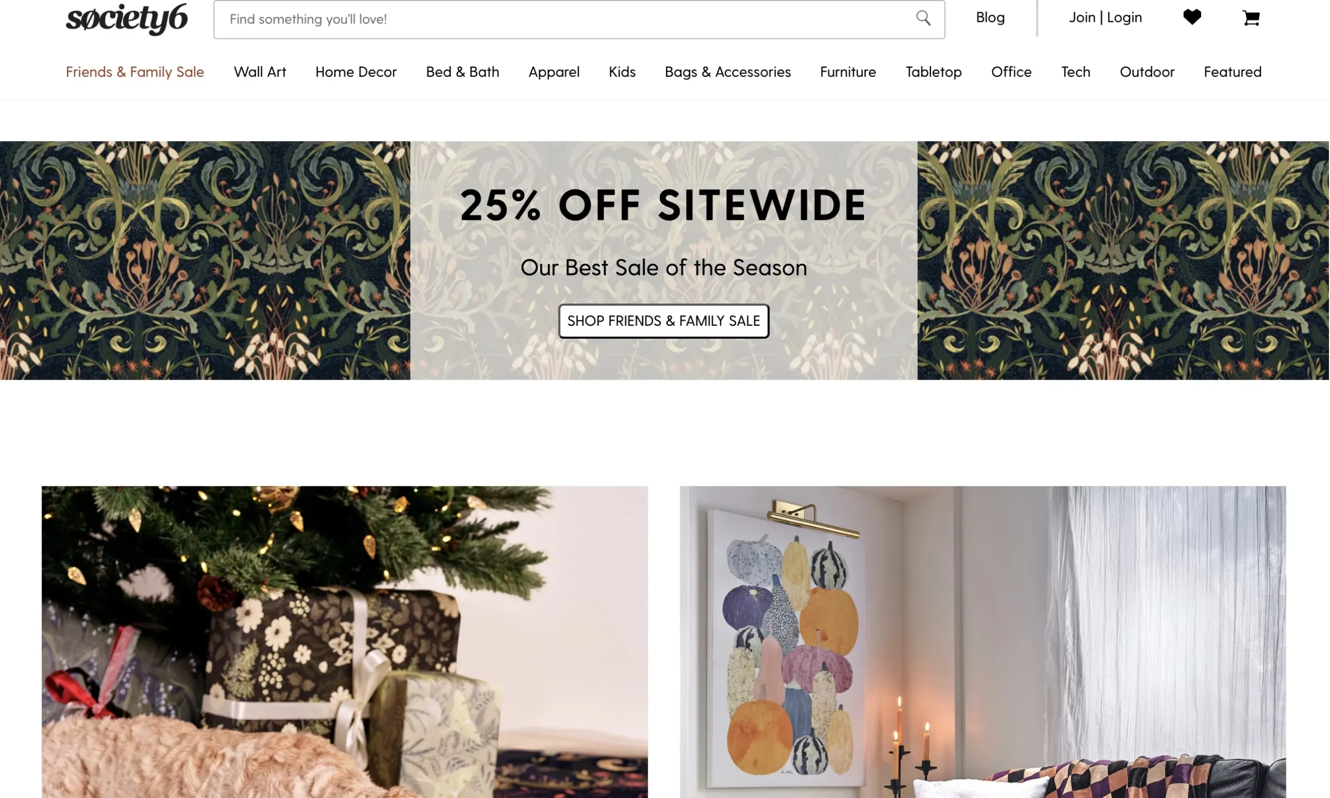Click the search input field icon

pos(923,18)
